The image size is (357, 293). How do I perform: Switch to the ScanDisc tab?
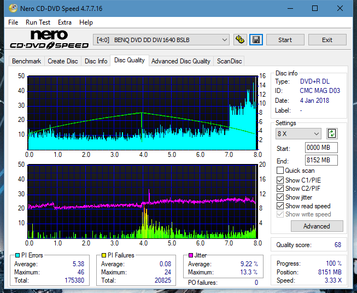[x=229, y=61]
